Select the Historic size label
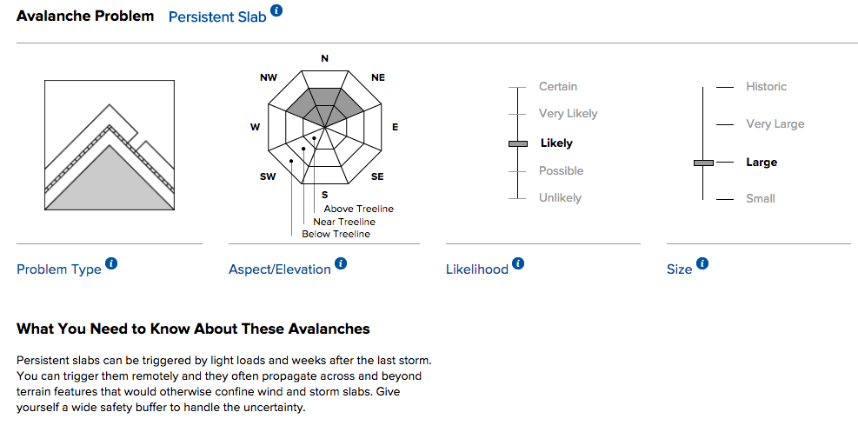This screenshot has height=432, width=858. point(766,86)
